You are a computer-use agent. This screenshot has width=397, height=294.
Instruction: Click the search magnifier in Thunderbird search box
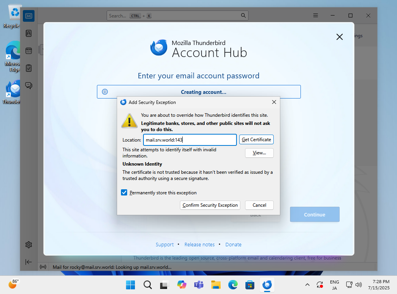[x=243, y=16]
